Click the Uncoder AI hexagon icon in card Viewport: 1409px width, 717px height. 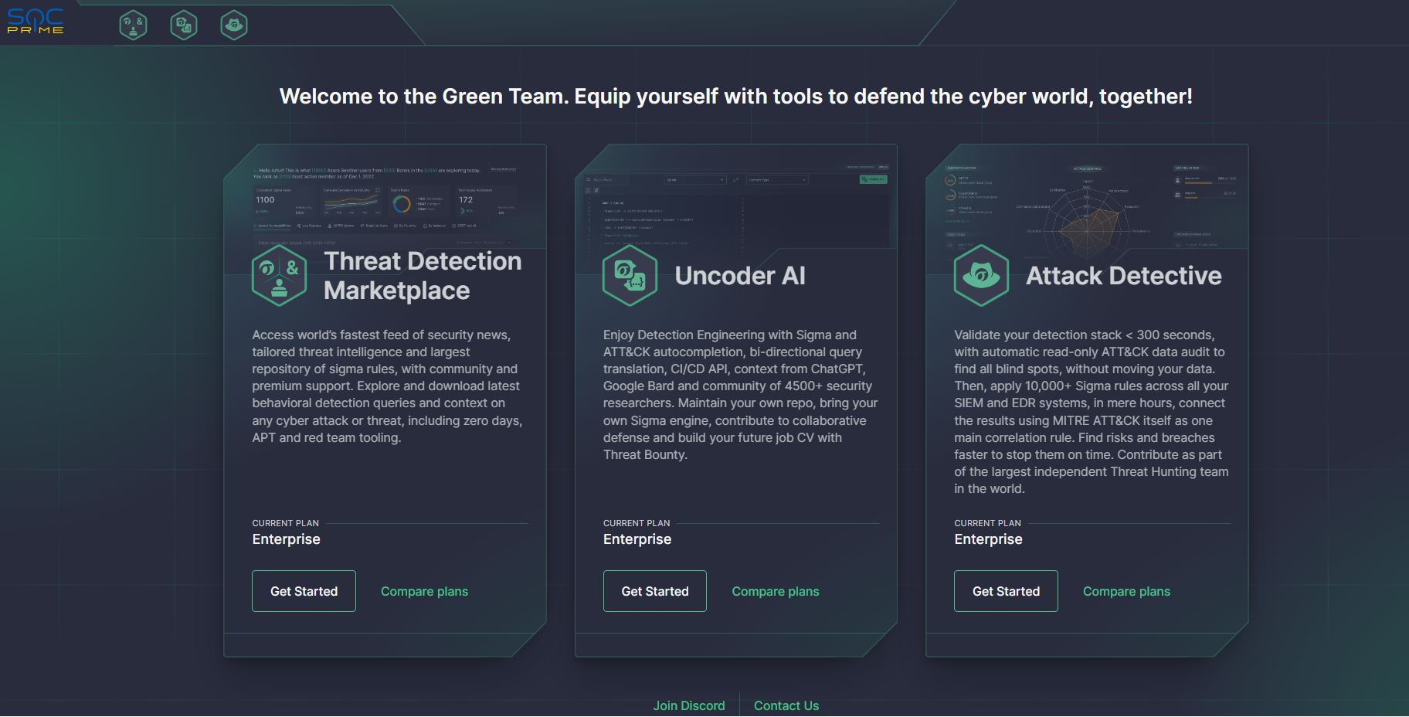pyautogui.click(x=630, y=276)
